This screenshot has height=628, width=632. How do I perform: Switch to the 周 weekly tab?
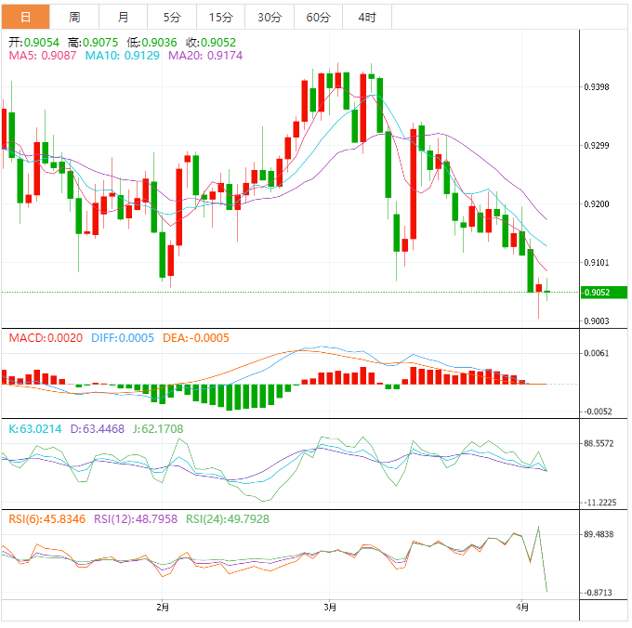pyautogui.click(x=74, y=18)
